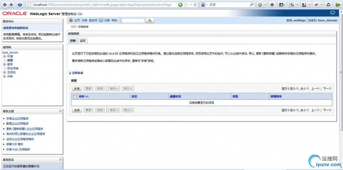The image size is (343, 170).
Task: Click the 部署顺序 column header
Action: point(276,96)
